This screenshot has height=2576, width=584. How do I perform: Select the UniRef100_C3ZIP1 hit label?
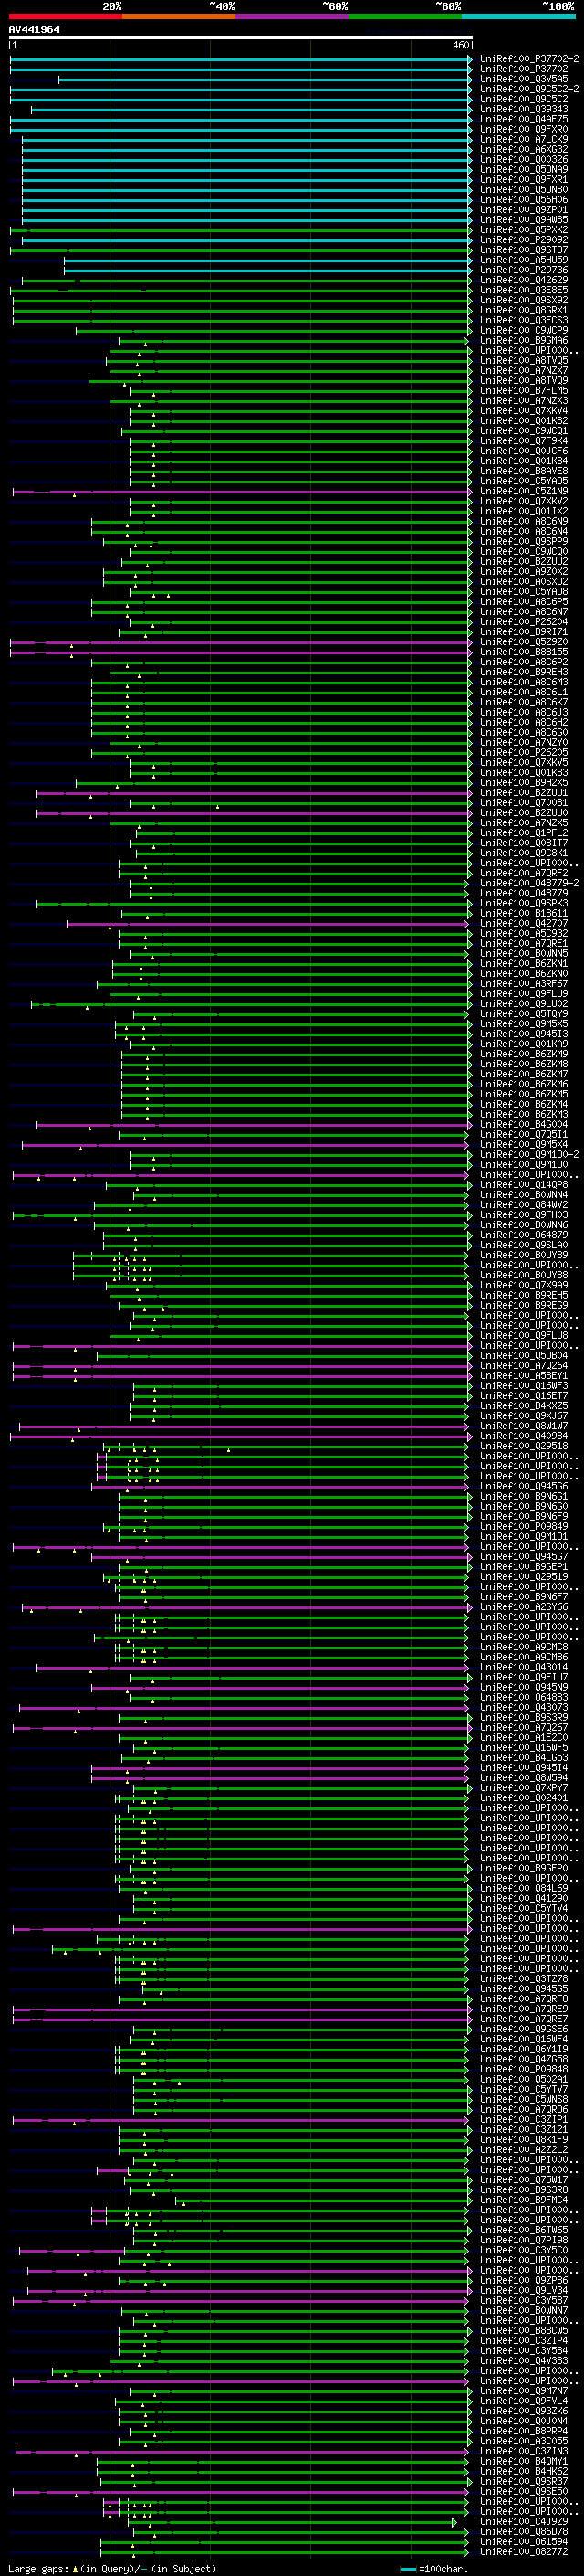(523, 2119)
